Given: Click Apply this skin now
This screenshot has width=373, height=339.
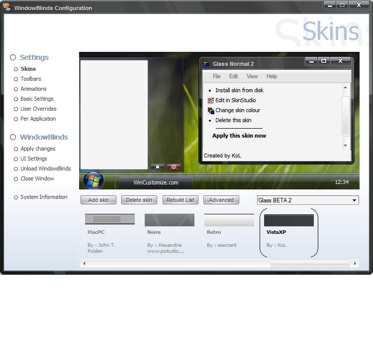Looking at the screenshot, I should 239,136.
